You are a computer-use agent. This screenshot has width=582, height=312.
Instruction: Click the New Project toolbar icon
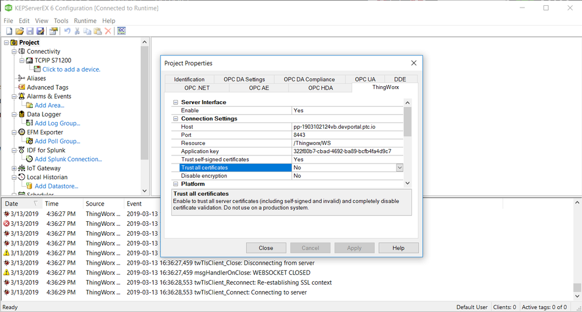(x=9, y=31)
